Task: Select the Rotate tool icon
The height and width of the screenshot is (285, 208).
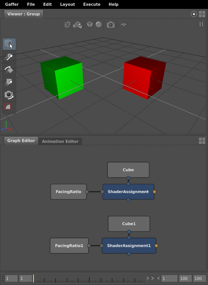Action: [9, 70]
